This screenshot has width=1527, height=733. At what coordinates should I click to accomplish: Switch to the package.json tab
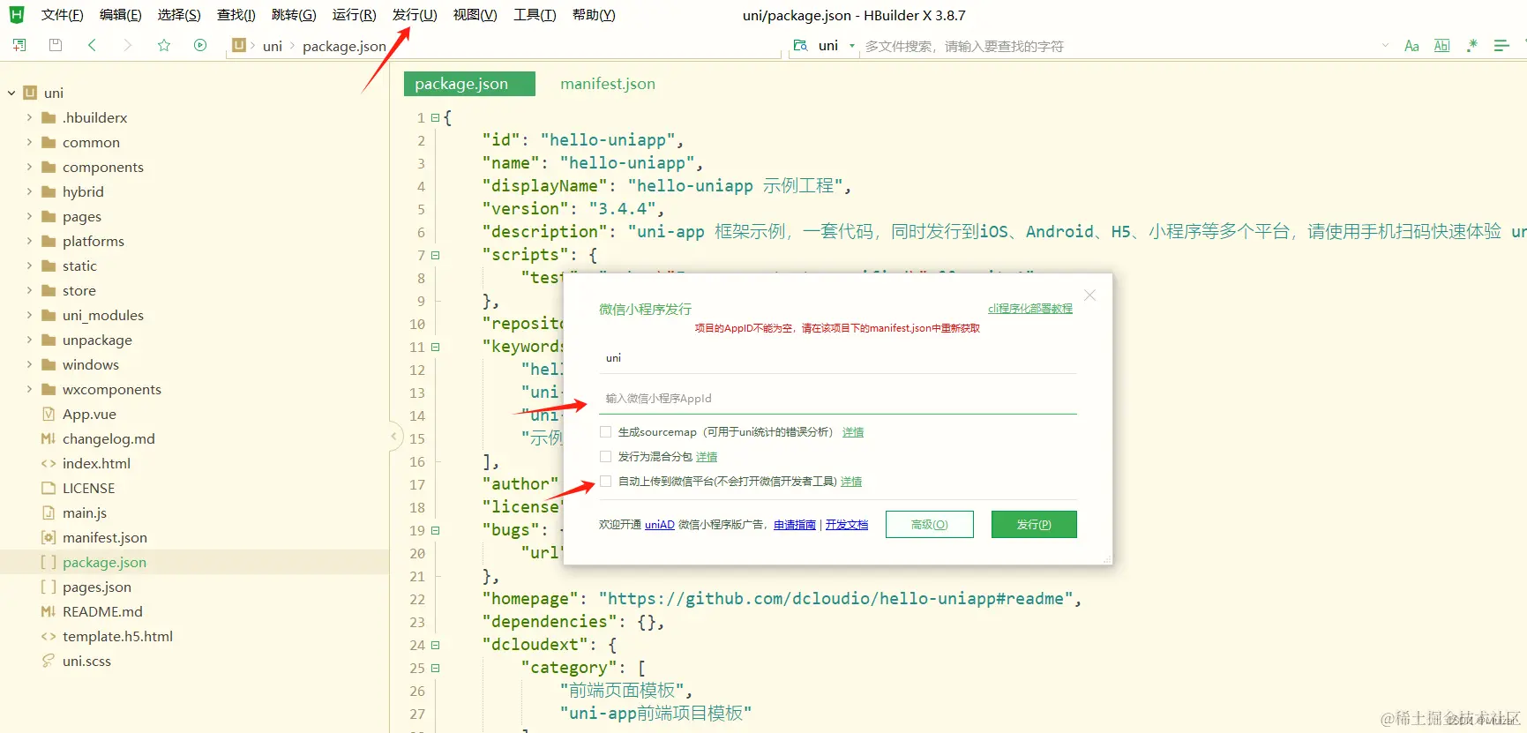coord(469,84)
